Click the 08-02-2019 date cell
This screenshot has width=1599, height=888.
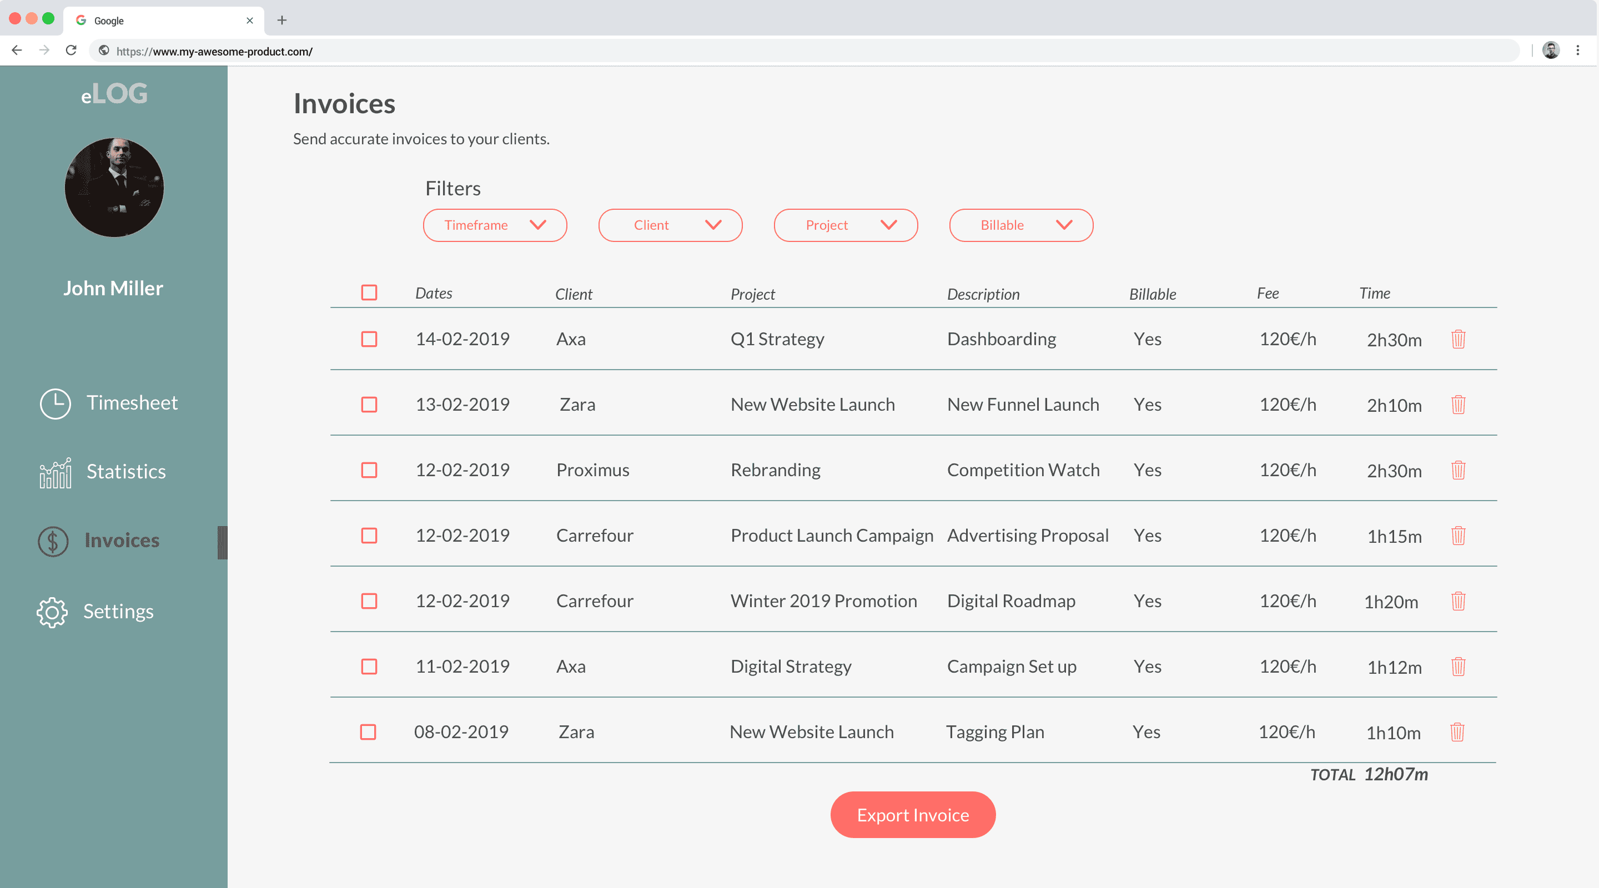coord(461,731)
